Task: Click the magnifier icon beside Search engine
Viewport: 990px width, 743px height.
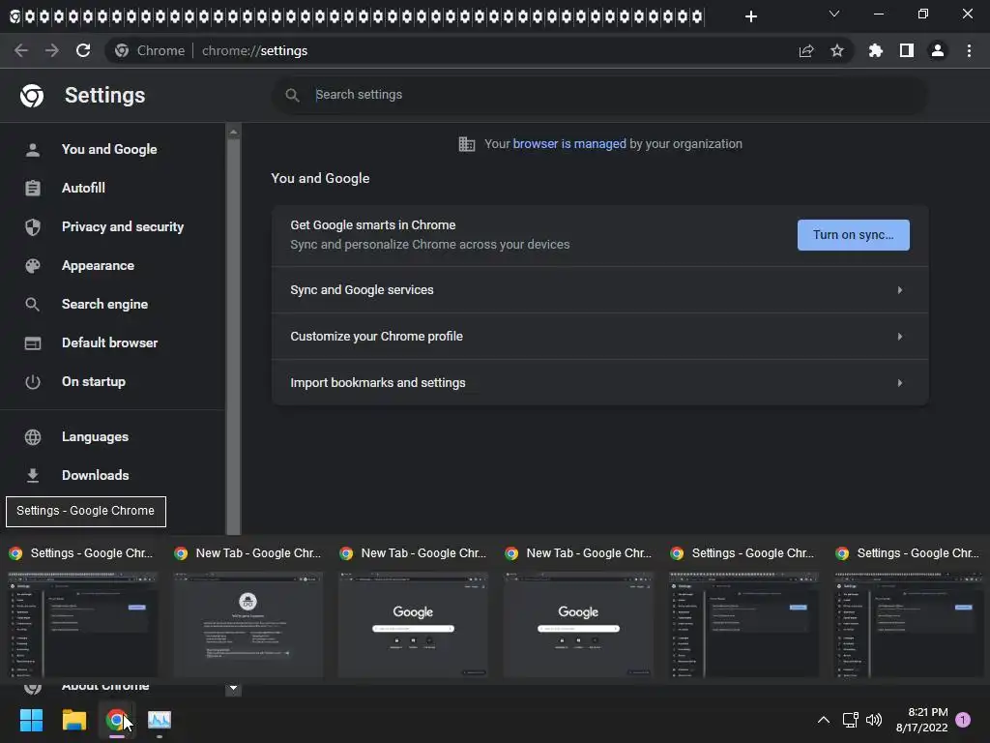Action: pyautogui.click(x=33, y=305)
